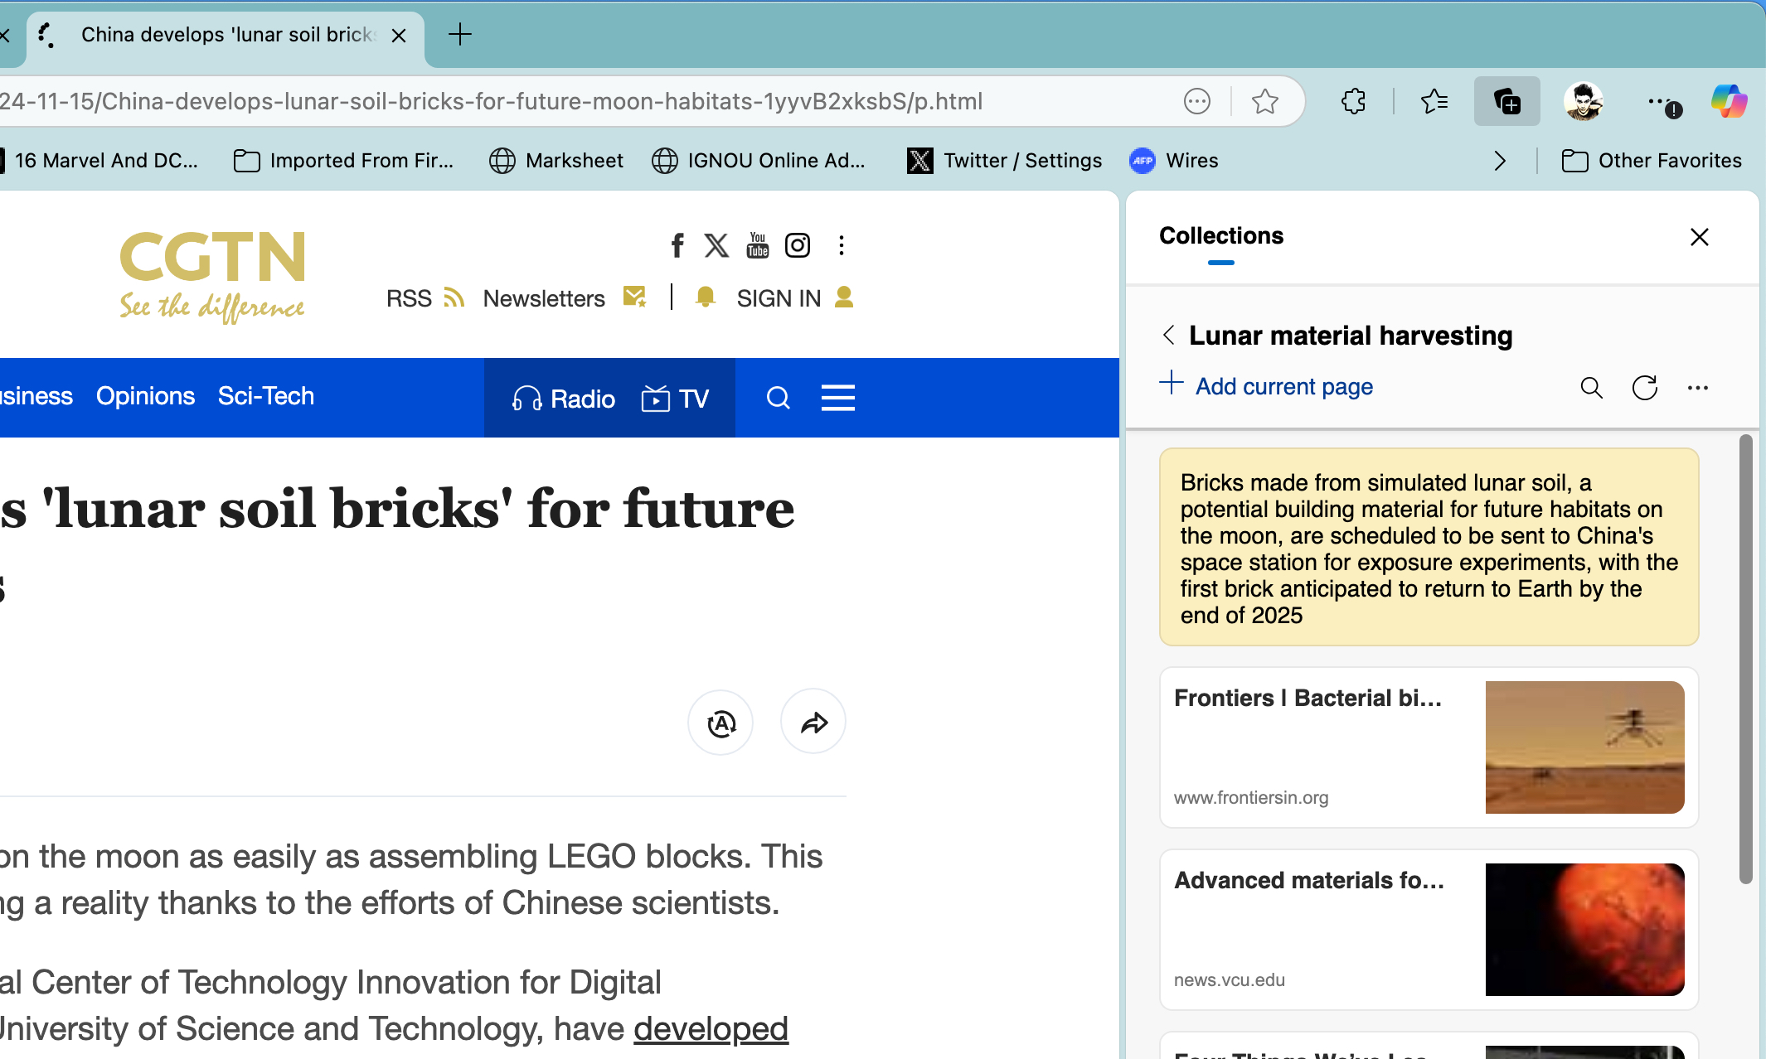Expand the hamburger menu in the blue navbar

tap(838, 398)
